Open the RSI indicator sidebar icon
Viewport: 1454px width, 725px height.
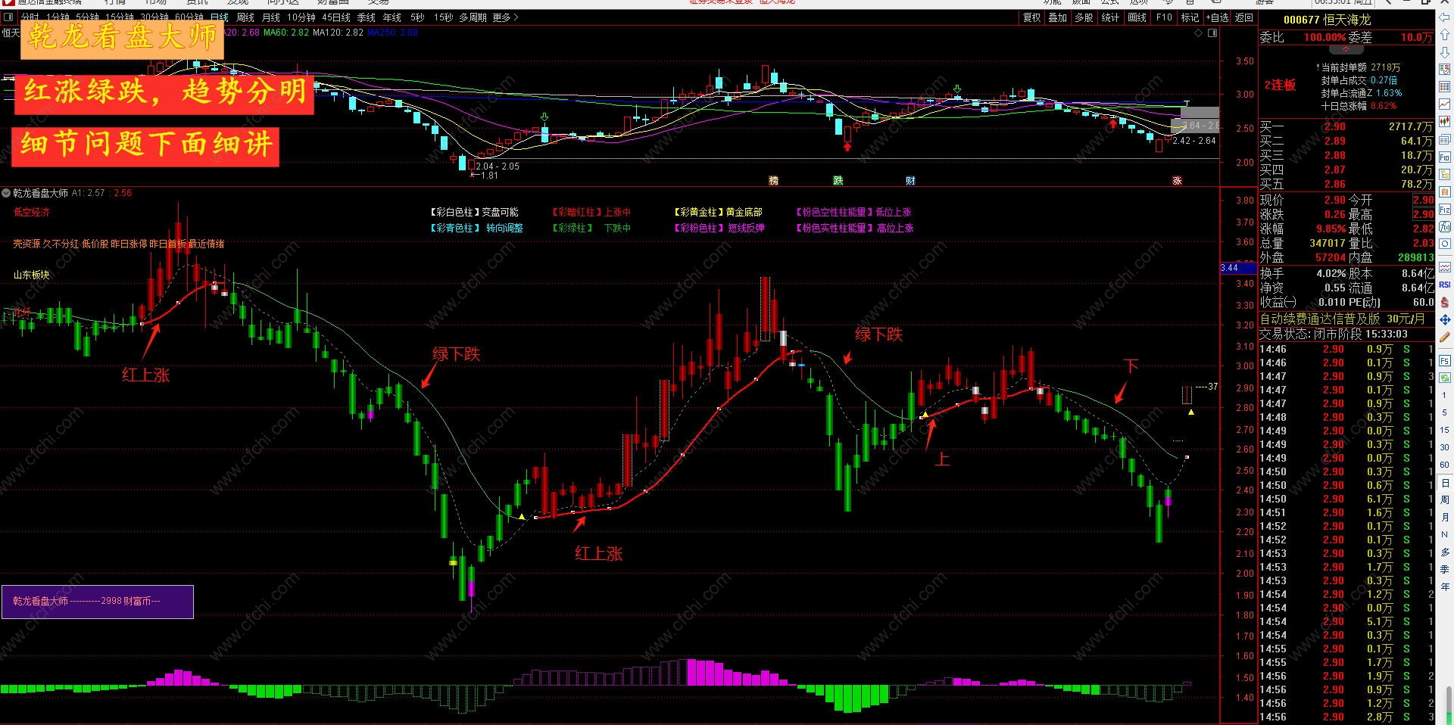click(1445, 285)
